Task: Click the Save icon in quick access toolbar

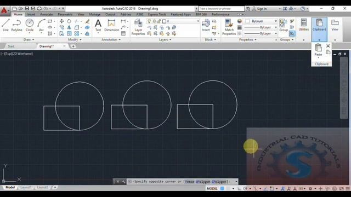Action: pyautogui.click(x=27, y=9)
